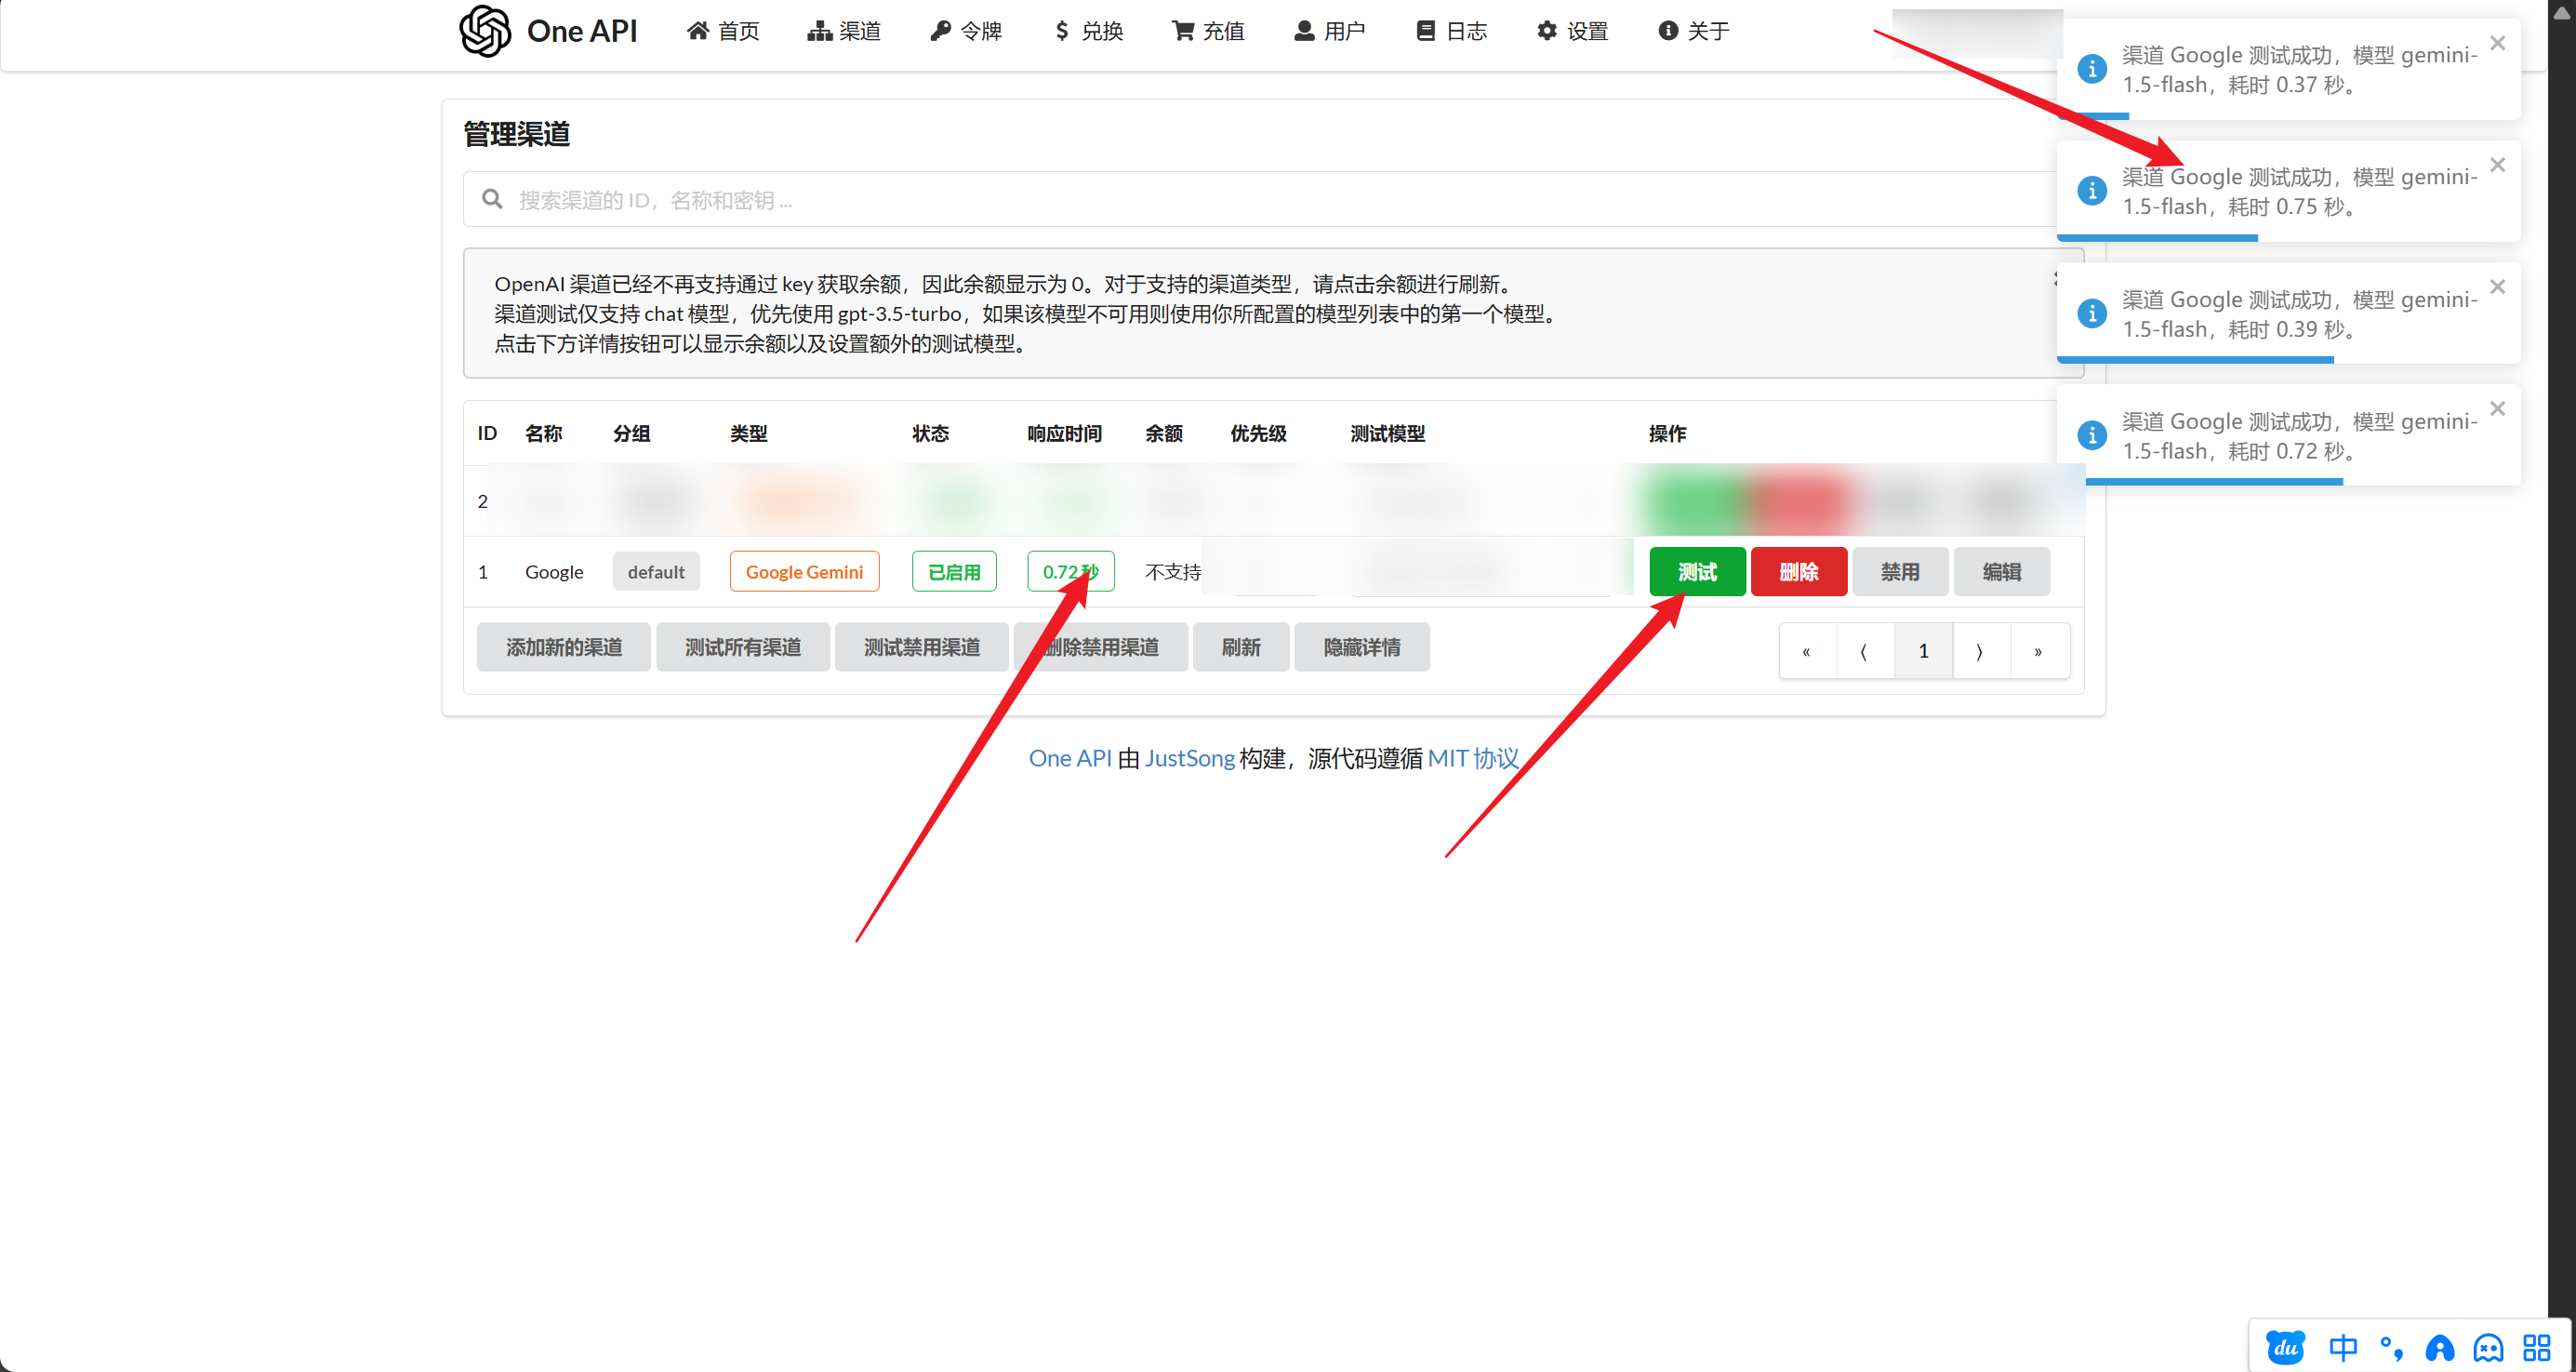This screenshot has width=2576, height=1372.
Task: Open the JustSong link in the footer
Action: [1189, 759]
